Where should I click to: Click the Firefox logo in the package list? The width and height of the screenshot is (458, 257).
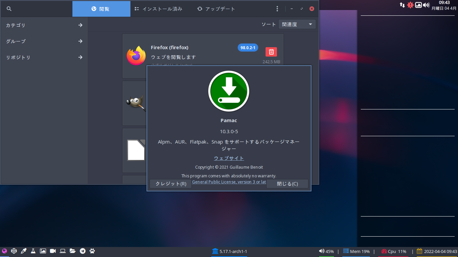pos(136,56)
